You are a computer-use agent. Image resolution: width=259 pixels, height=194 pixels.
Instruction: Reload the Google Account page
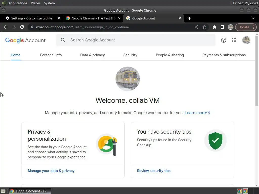tap(22, 27)
